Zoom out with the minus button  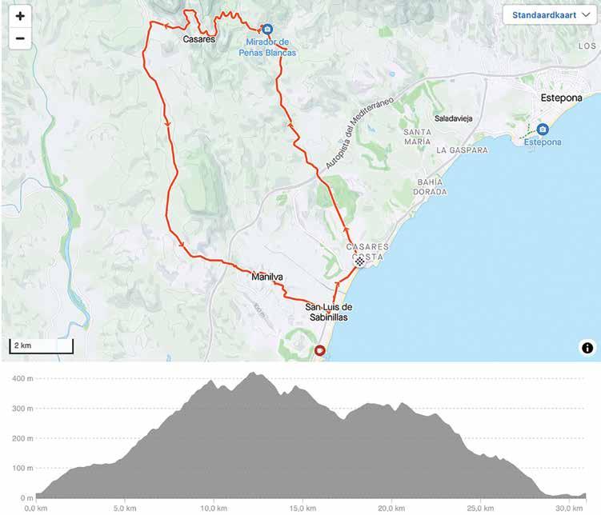(20, 38)
